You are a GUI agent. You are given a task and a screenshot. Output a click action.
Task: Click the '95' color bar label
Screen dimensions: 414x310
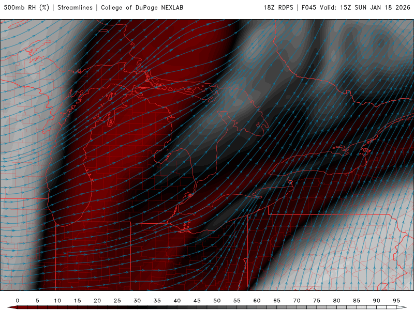point(396,301)
